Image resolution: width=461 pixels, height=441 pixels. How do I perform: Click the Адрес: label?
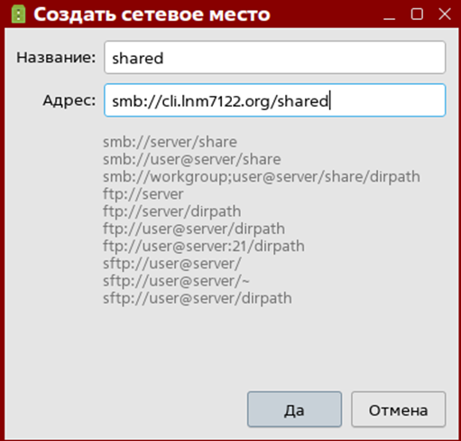tap(69, 100)
